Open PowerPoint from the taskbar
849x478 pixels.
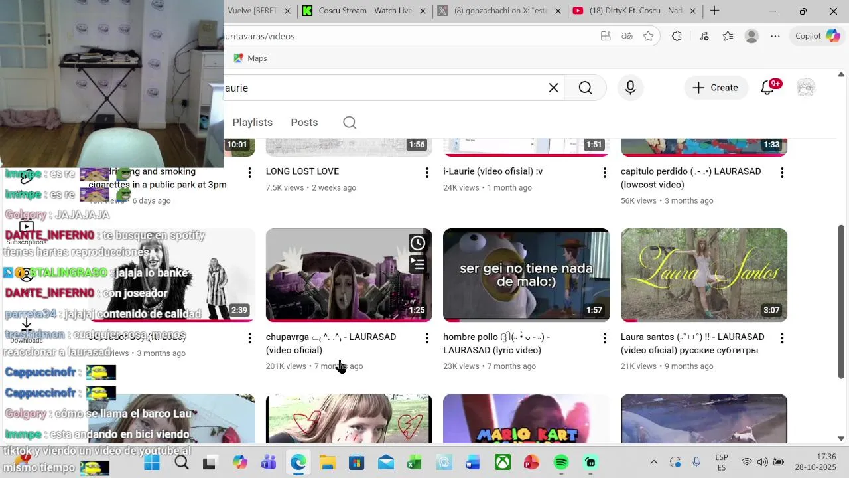532,463
